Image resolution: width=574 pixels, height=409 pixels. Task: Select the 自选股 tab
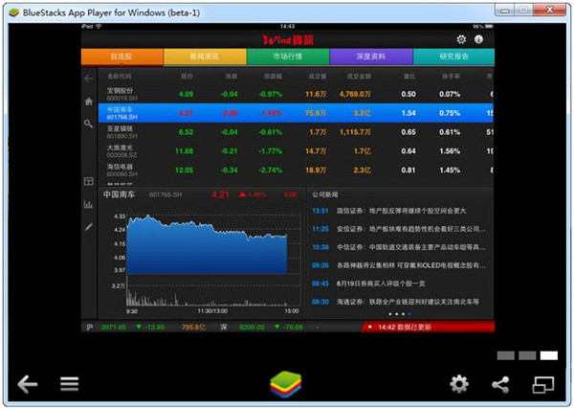point(121,57)
